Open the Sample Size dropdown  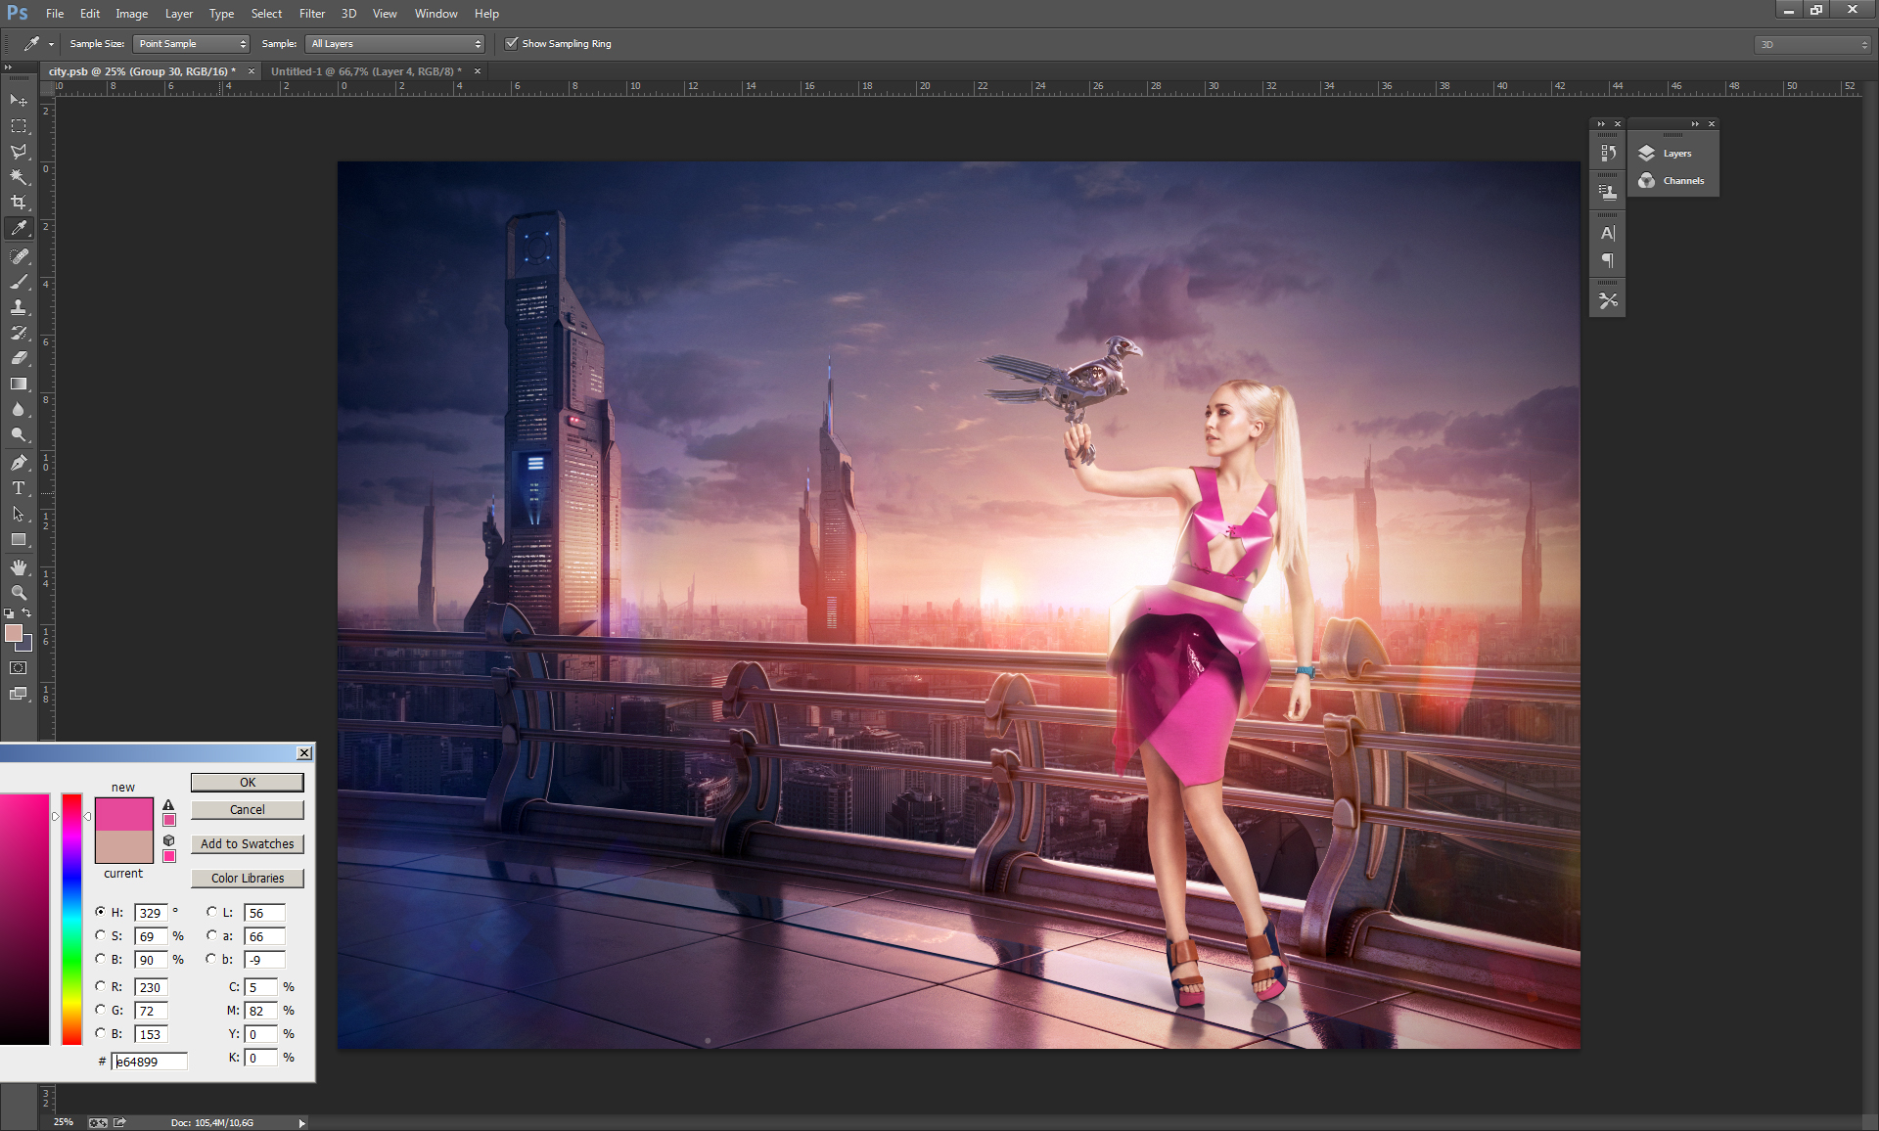point(191,44)
